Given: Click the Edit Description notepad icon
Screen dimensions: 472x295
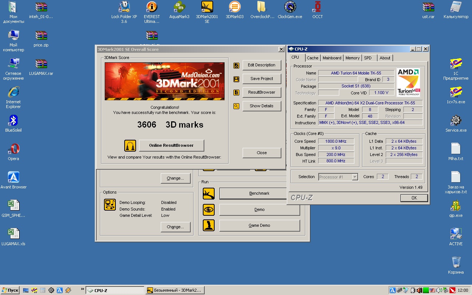Looking at the screenshot, I should click(x=236, y=65).
